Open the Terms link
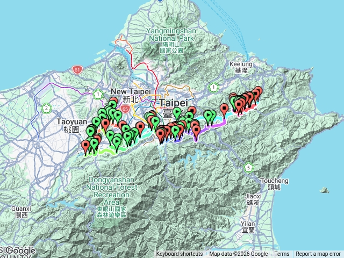Screen dimensions: 344x258 click(282, 254)
